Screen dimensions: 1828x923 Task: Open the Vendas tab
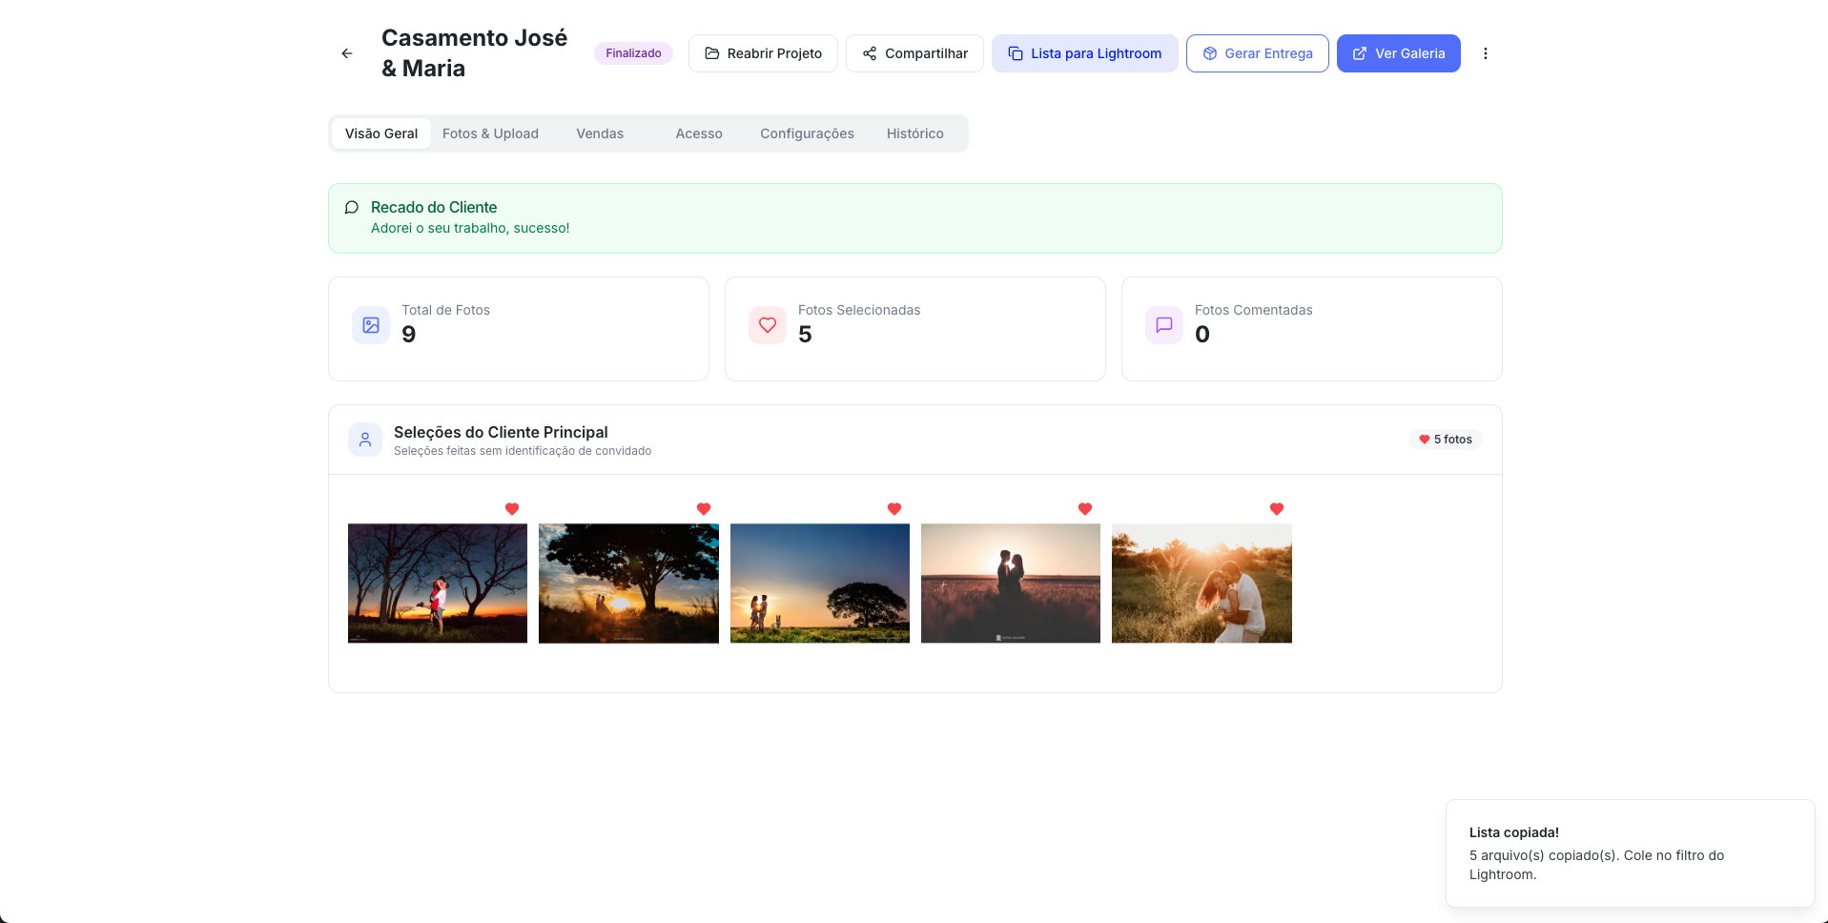[600, 133]
